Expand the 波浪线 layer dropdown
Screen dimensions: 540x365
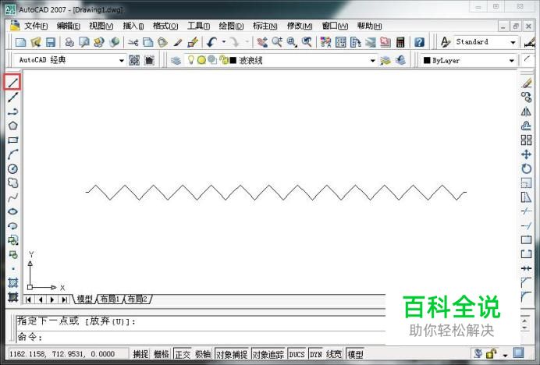(x=373, y=61)
